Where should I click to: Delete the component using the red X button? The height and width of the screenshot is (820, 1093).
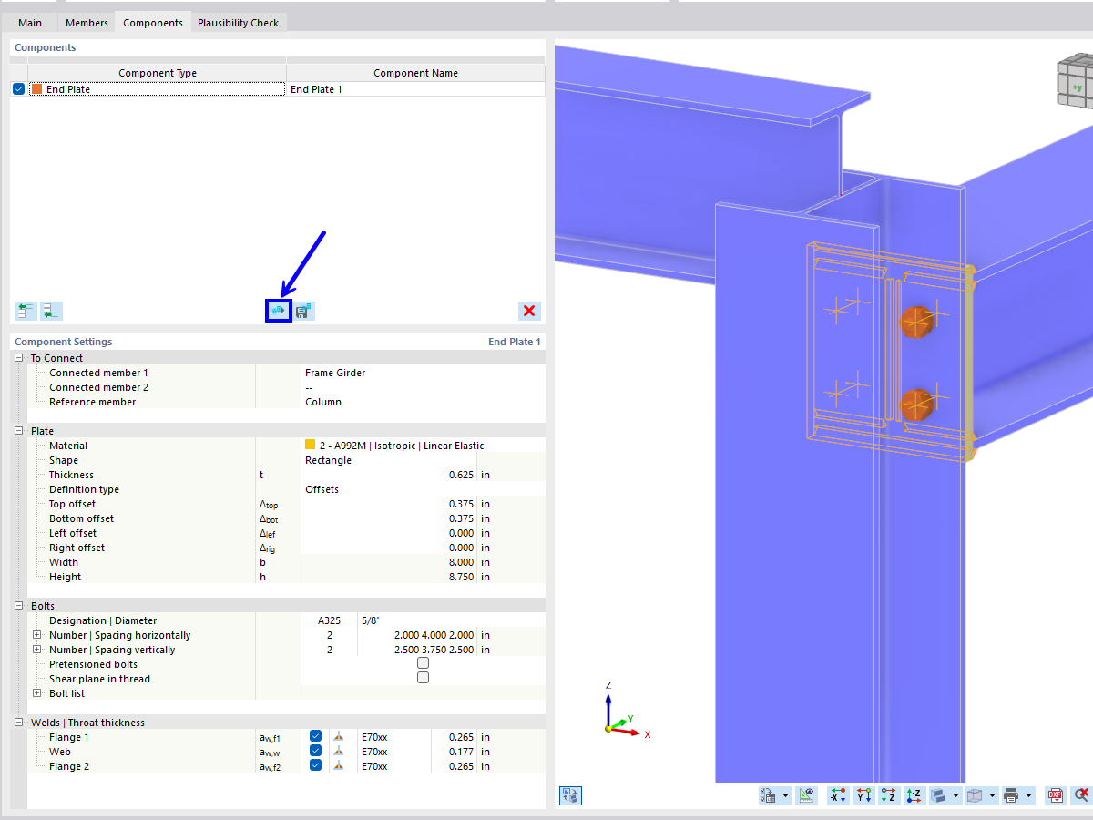pos(529,311)
